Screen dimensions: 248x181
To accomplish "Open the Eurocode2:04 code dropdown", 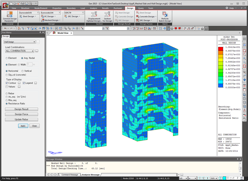I will [x=51, y=13].
